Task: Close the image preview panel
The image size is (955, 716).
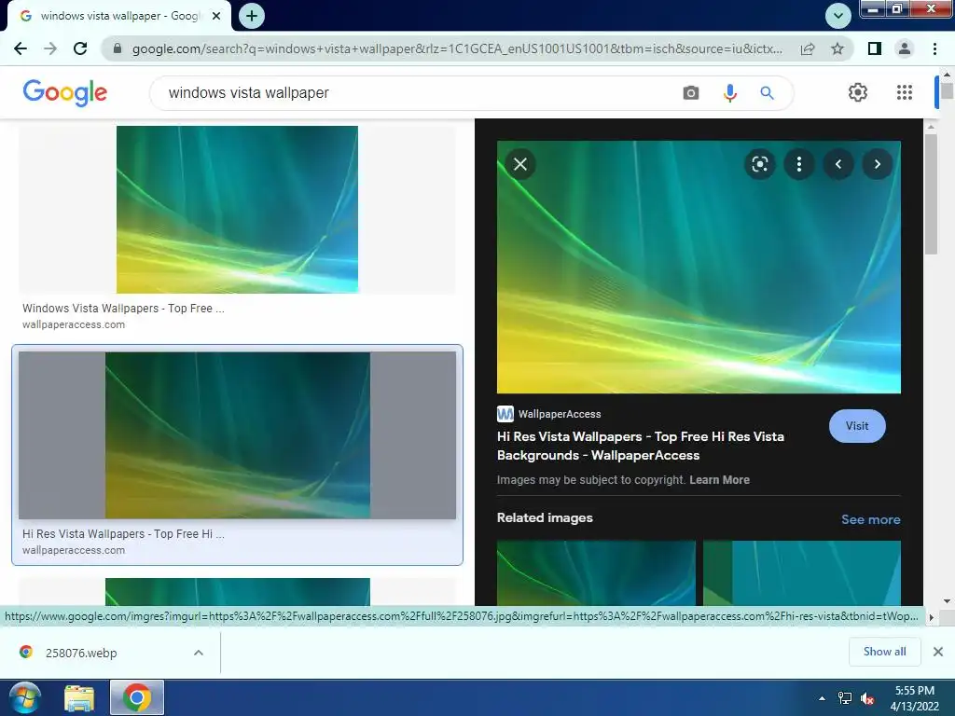Action: pyautogui.click(x=520, y=164)
